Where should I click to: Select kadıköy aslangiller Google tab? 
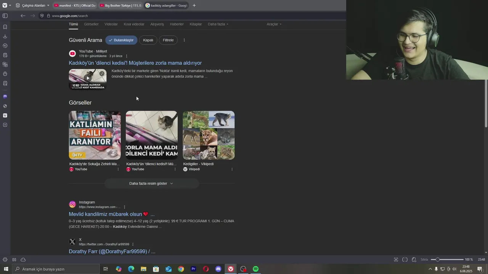(x=166, y=5)
